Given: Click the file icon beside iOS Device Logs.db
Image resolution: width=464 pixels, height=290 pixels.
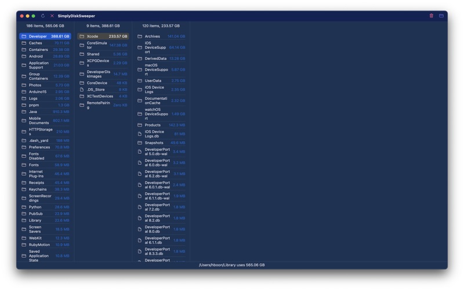Looking at the screenshot, I should 140,134.
